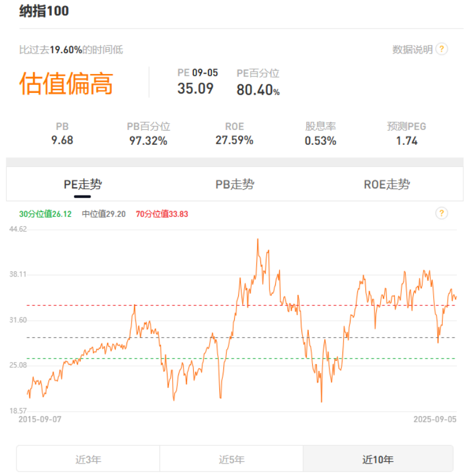Click the PE value 35.09
This screenshot has height=476, width=473.
tap(195, 88)
